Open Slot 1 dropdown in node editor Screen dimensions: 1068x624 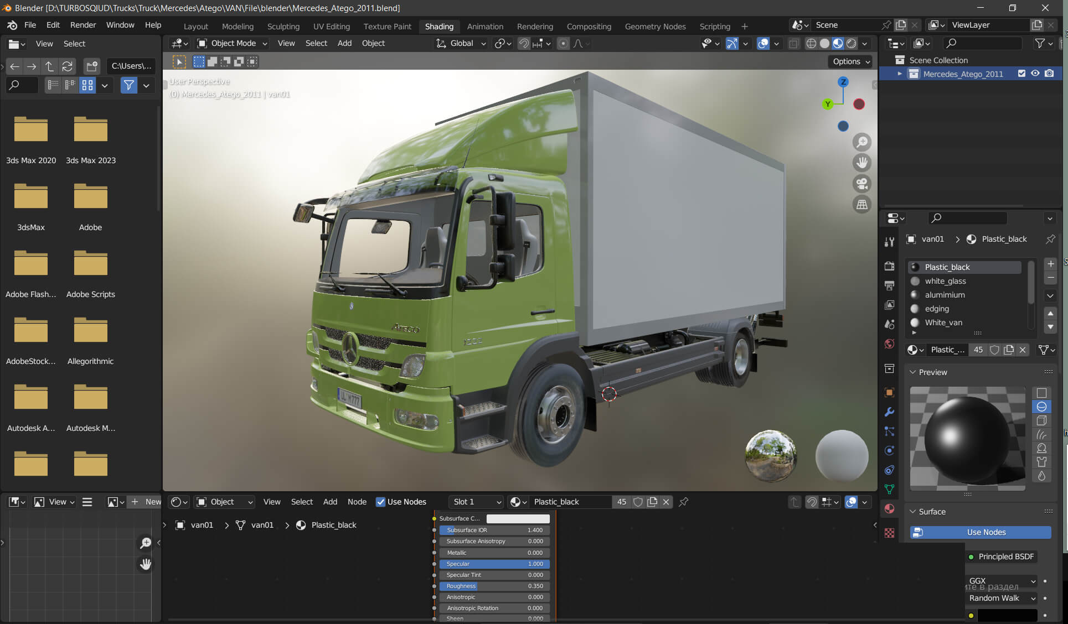click(476, 502)
